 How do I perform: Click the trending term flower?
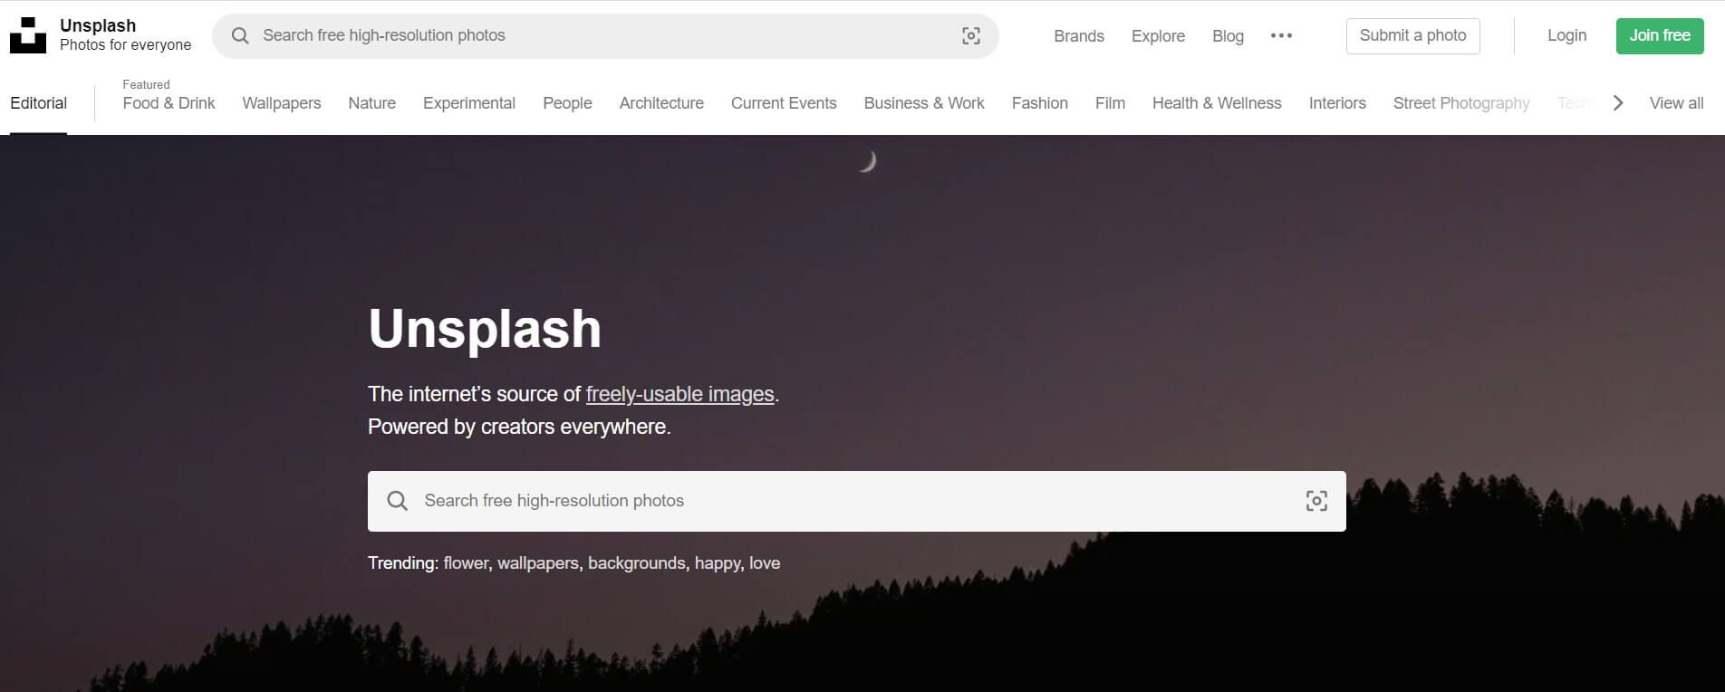tap(466, 563)
